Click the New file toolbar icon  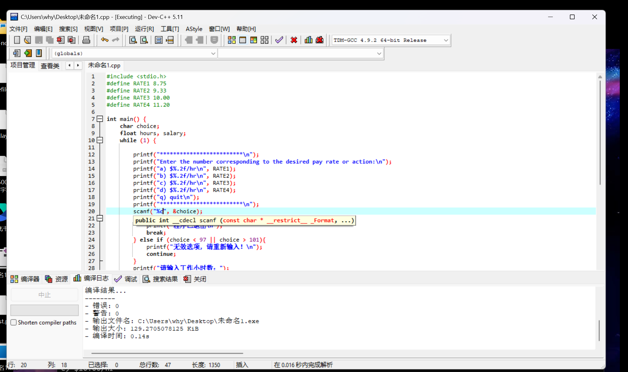(17, 40)
